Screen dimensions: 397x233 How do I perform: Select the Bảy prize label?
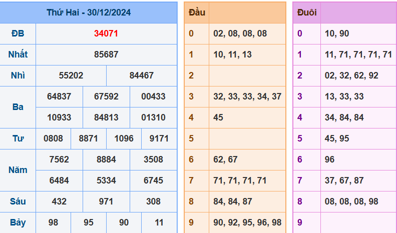pyautogui.click(x=18, y=222)
